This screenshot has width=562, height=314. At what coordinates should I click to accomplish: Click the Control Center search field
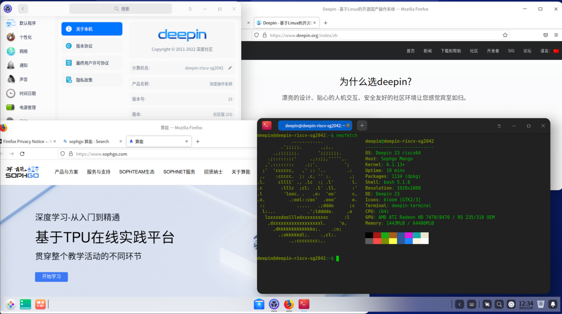[120, 9]
